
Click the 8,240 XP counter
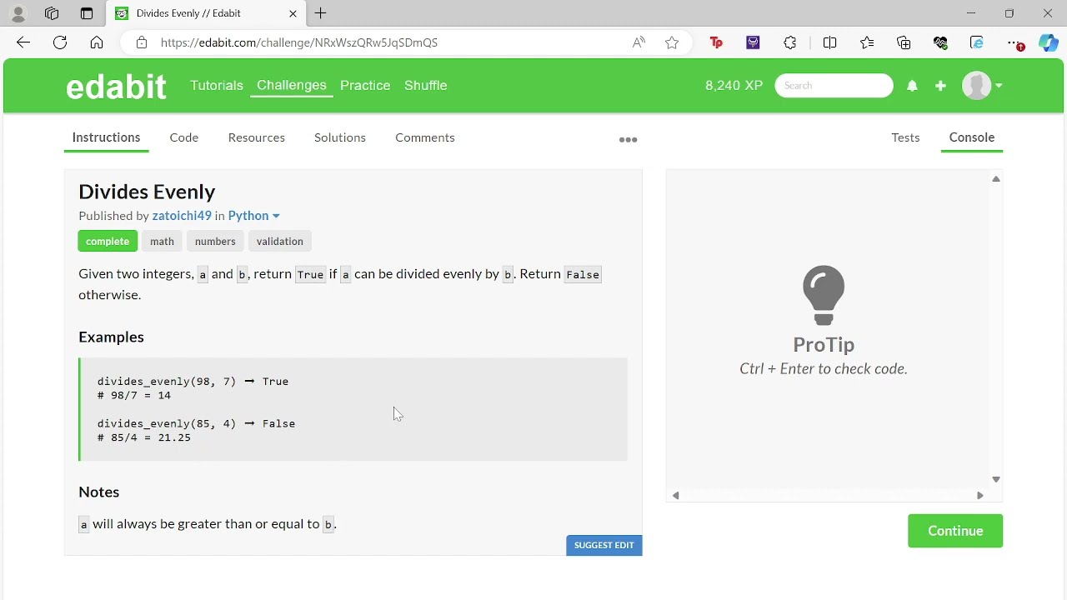point(734,85)
